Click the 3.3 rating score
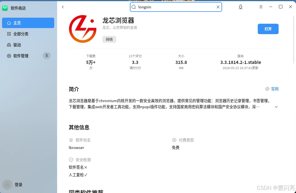Screen dimensions: 296x193 135,63
